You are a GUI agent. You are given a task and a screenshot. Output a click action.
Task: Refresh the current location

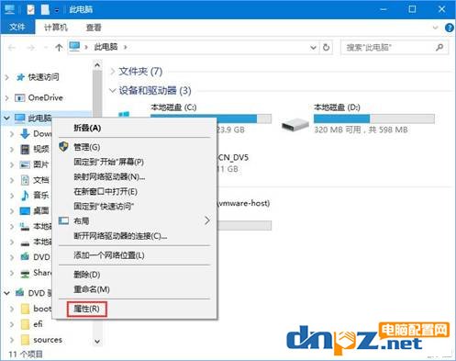(x=326, y=48)
